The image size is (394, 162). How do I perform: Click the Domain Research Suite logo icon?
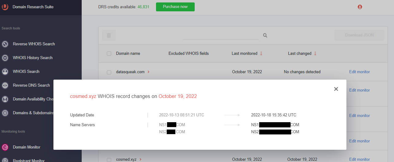coord(5,7)
